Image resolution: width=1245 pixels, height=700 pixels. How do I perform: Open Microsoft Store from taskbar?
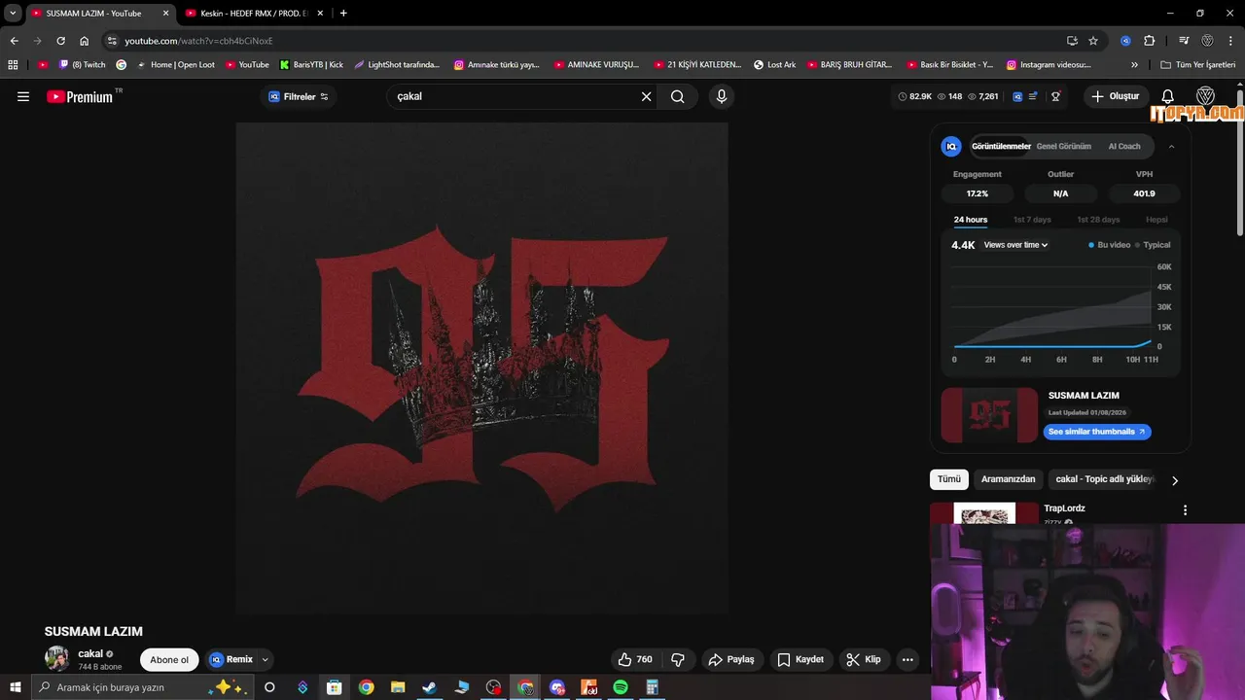[334, 687]
